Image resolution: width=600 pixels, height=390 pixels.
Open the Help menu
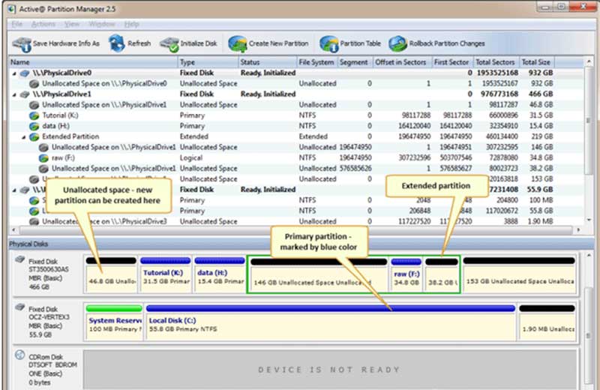(132, 24)
